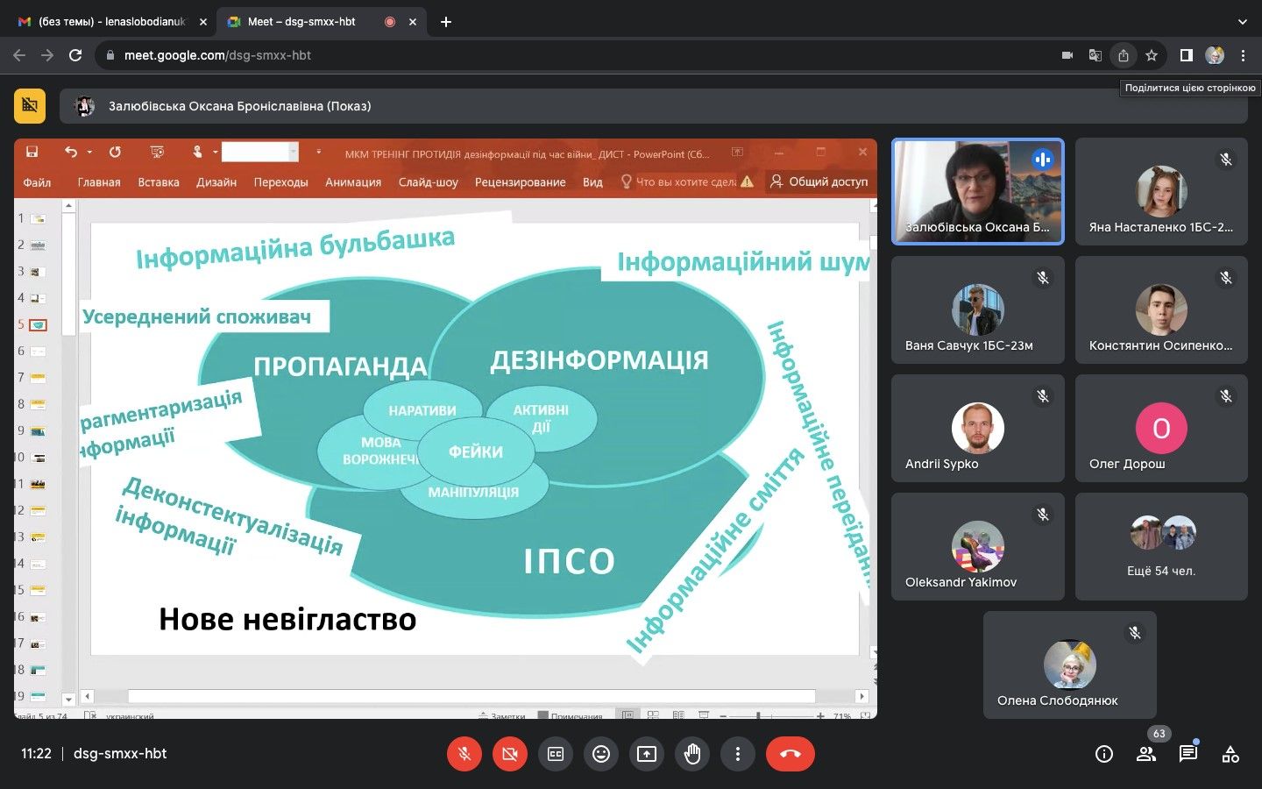
Task: Open the Слайд-шоу ribbon tab
Action: point(429,182)
